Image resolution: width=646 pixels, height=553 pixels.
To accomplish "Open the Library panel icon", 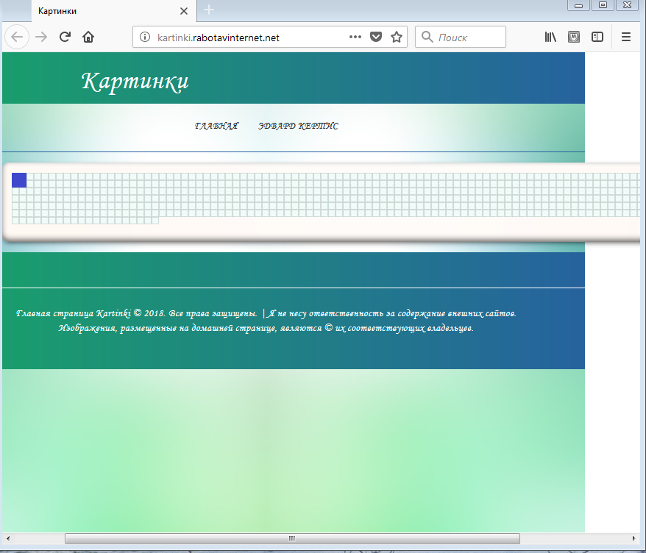I will [550, 37].
